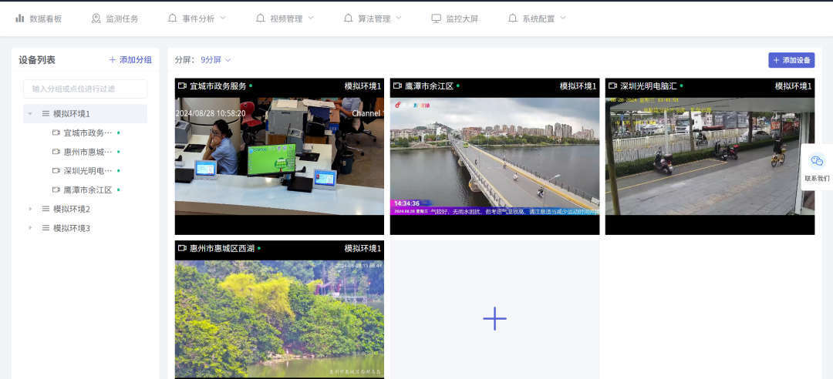Click the 监测任务 location icon

(96, 18)
